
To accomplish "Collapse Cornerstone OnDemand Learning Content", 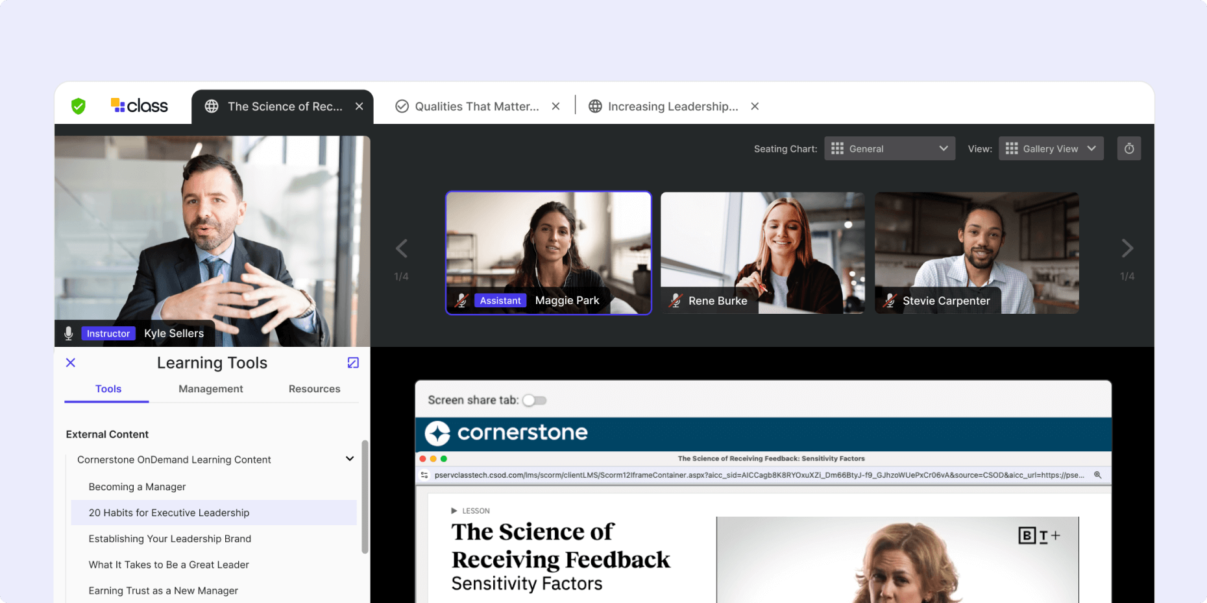I will click(350, 458).
